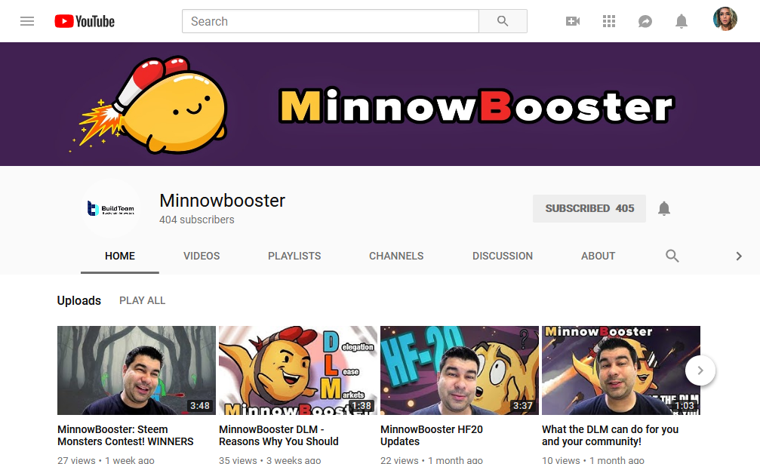This screenshot has width=760, height=464.
Task: Click the Minnowbooster channel name
Action: 223,201
